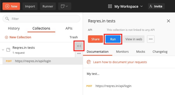Select the Reqres.in tests collection name

[x=24, y=47]
